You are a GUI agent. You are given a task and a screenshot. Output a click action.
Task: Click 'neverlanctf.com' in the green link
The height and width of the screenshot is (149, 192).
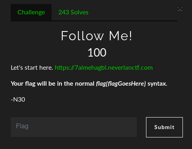click(130, 68)
